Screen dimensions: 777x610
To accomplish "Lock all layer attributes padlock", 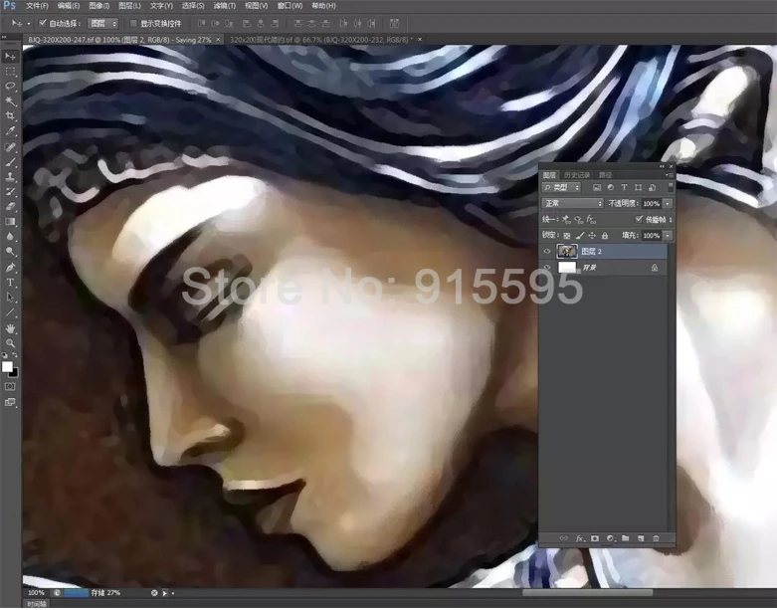I will click(x=605, y=236).
